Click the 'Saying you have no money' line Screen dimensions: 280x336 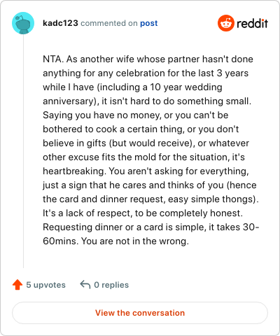pos(136,115)
